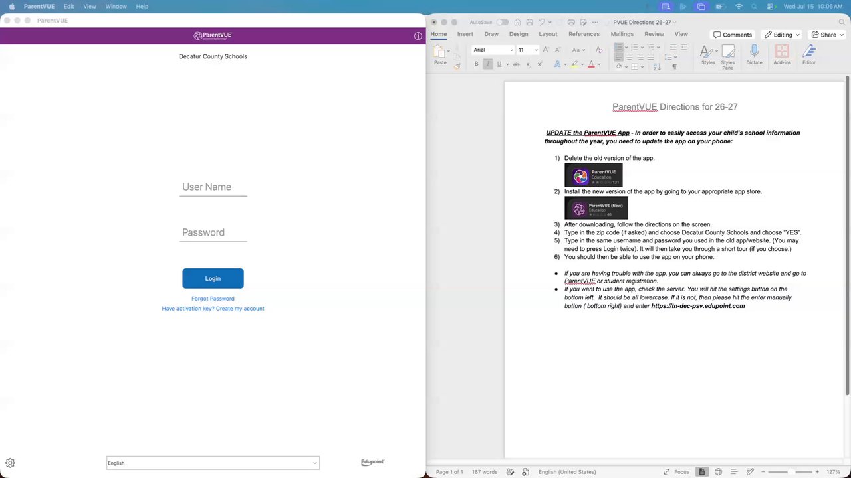Screen dimensions: 851x478
Task: Toggle italic formatting
Action: pyautogui.click(x=487, y=64)
